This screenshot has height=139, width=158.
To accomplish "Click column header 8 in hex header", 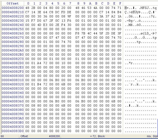I will 78,3.
